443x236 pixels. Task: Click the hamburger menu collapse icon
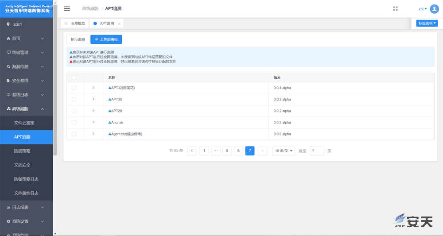(x=67, y=9)
